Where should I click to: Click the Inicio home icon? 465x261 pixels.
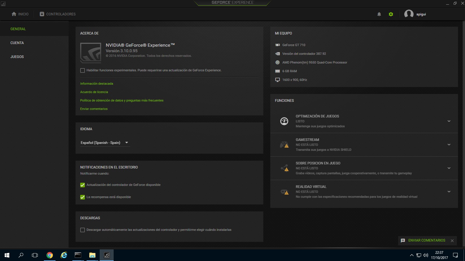tap(14, 14)
